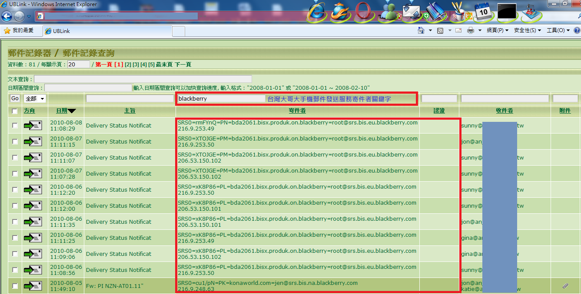Image resolution: width=581 pixels, height=294 pixels.
Task: Go back with the browser Back arrow
Action: tap(7, 16)
